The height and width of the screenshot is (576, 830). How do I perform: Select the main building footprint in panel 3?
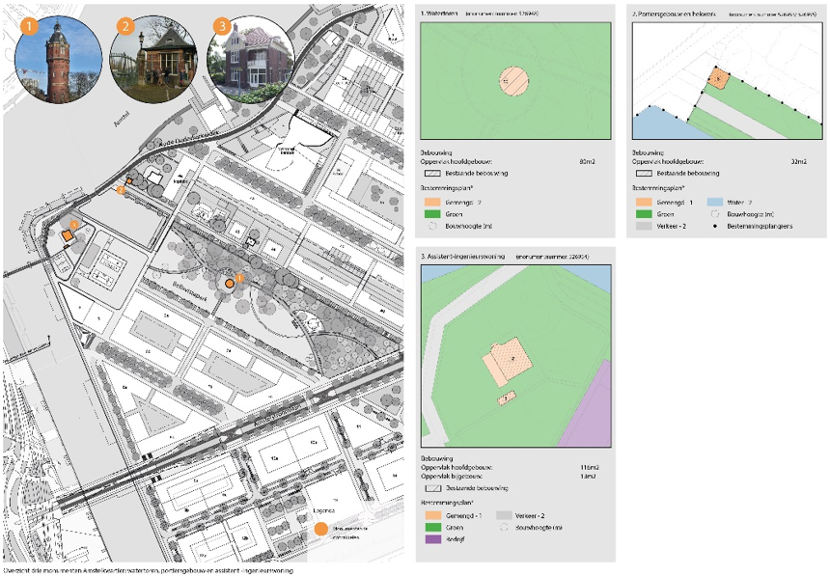tap(508, 364)
